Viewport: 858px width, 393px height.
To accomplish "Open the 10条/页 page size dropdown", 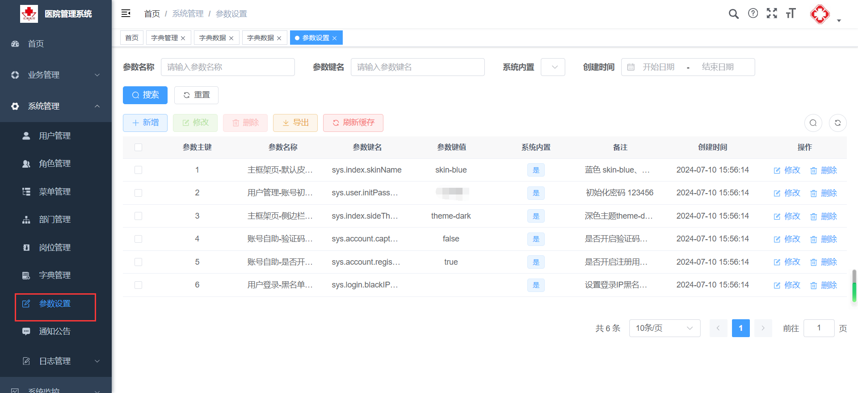I will tap(664, 328).
